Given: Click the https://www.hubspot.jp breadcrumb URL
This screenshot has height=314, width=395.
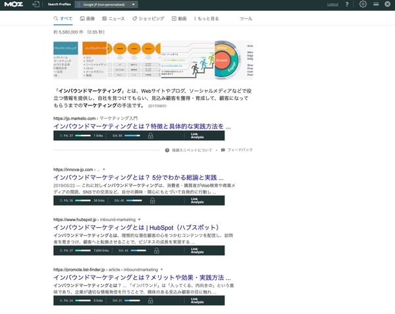Looking at the screenshot, I should (x=75, y=220).
